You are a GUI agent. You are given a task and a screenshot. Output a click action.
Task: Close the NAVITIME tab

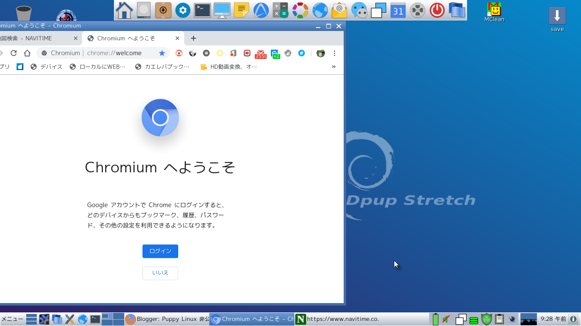coord(76,38)
